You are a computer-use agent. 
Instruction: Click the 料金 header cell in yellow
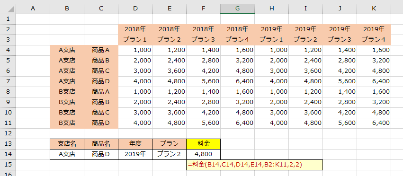203,144
